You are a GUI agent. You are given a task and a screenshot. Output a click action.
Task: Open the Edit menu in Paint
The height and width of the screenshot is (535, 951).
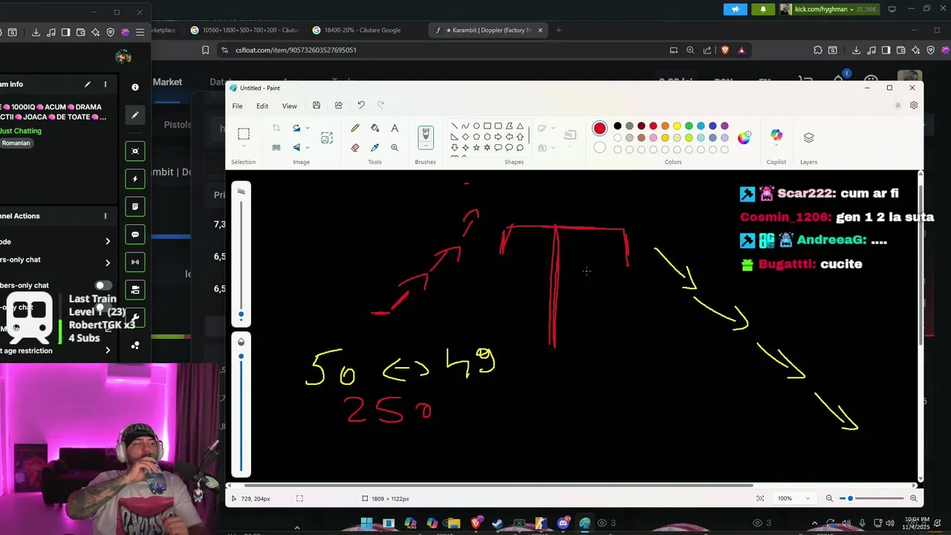[x=262, y=106]
